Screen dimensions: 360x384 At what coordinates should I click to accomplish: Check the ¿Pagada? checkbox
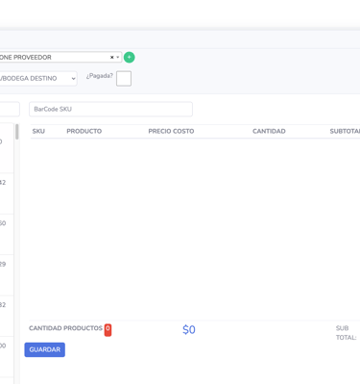124,79
